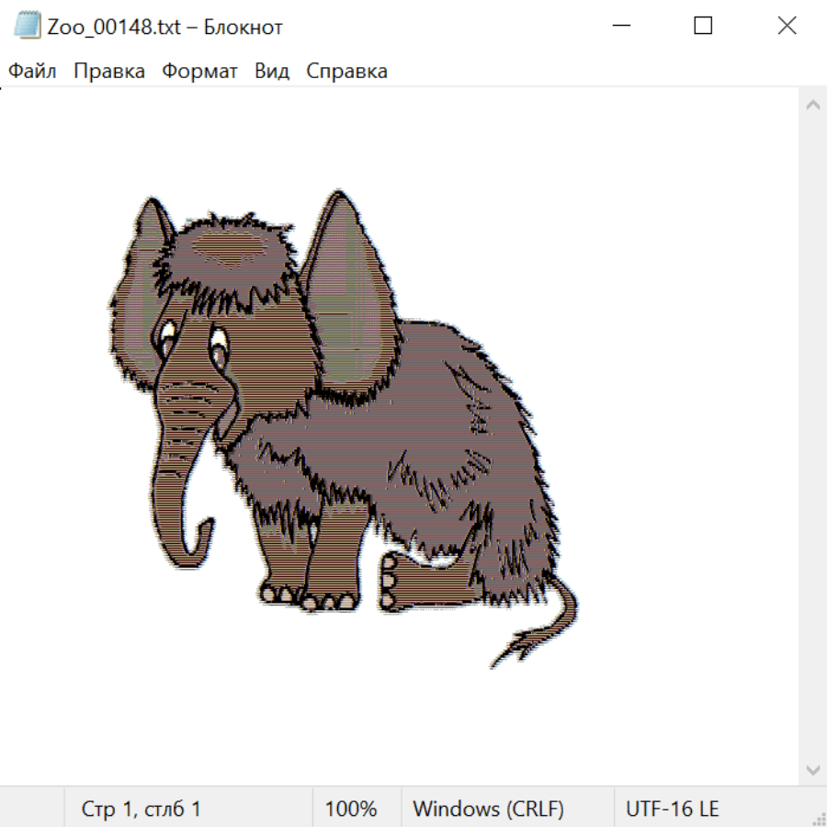Screen dimensions: 827x827
Task: Click the scroll up arrow
Action: [x=812, y=105]
